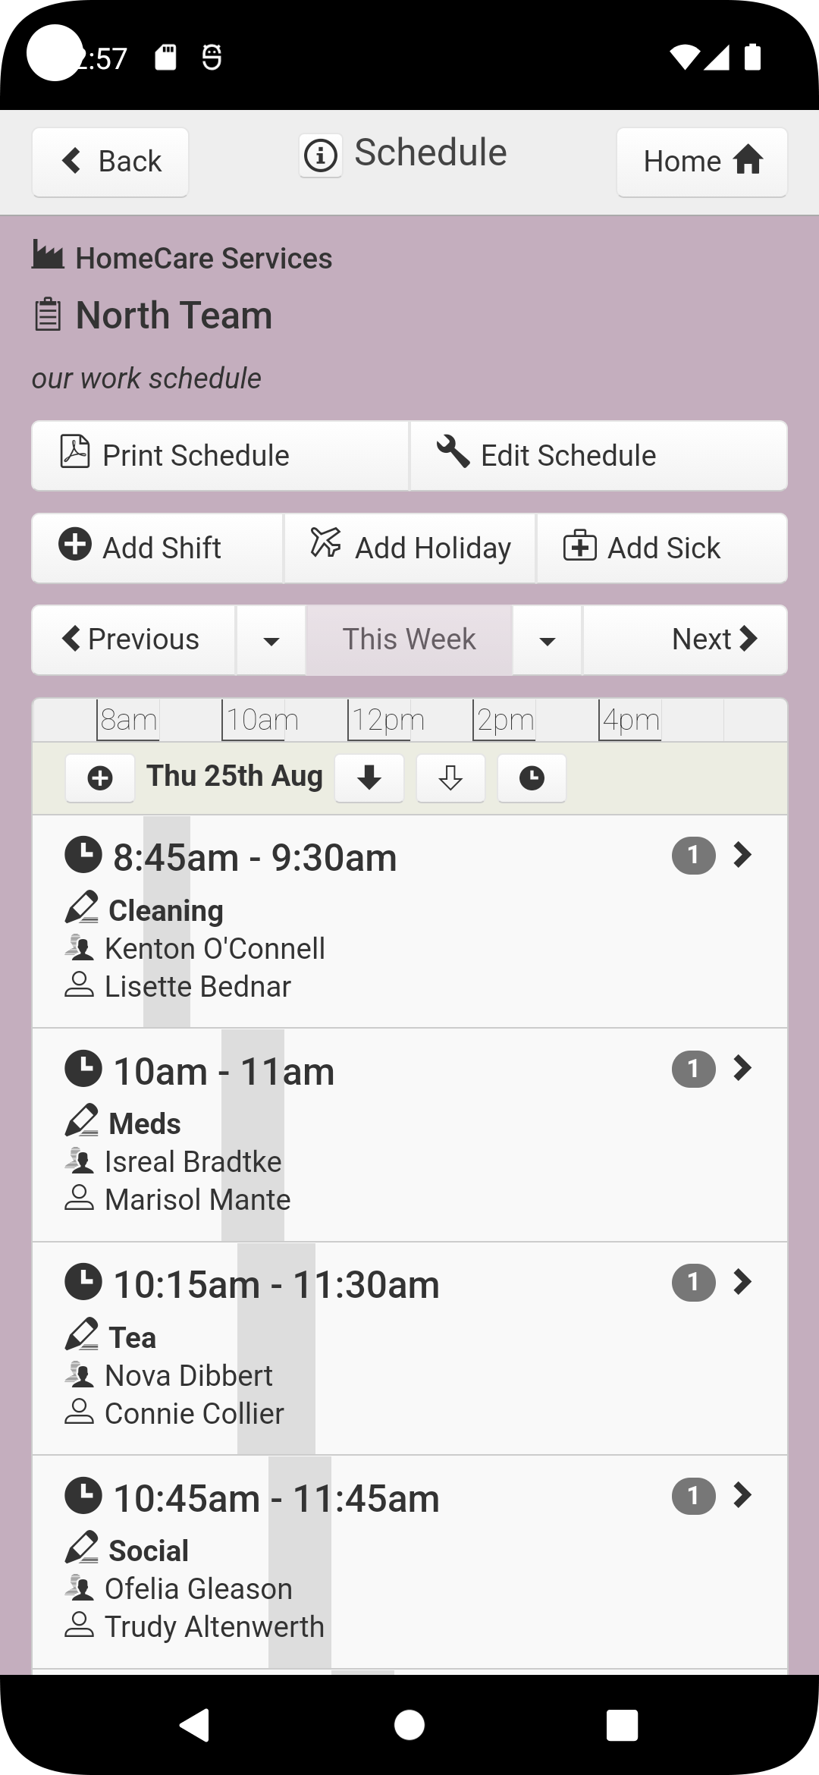Open the dropdown arrow beside This Week

(x=547, y=640)
